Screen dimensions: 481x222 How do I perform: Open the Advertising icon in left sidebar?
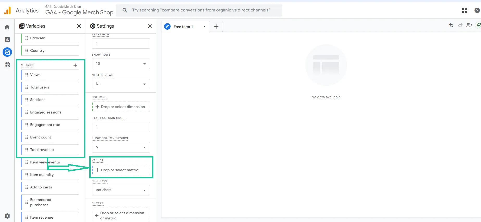(7, 65)
